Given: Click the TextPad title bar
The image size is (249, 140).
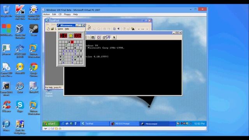Looking at the screenshot, I should click(x=98, y=21).
